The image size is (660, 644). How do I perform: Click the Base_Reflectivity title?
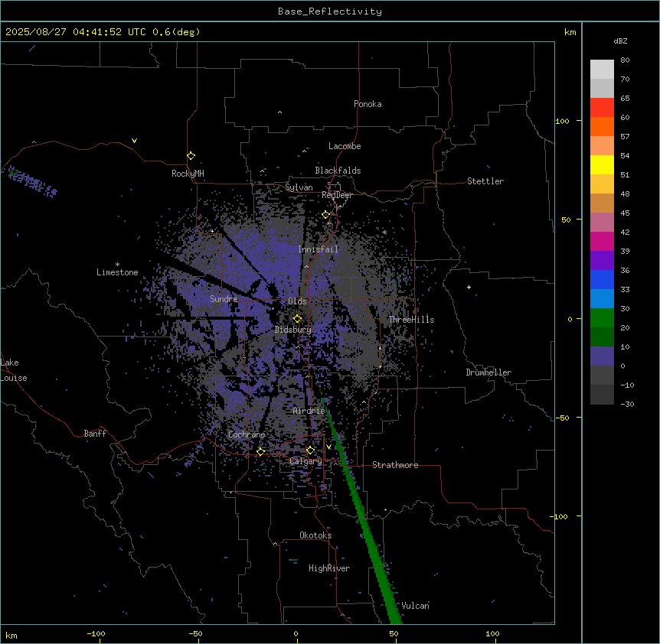pyautogui.click(x=330, y=11)
